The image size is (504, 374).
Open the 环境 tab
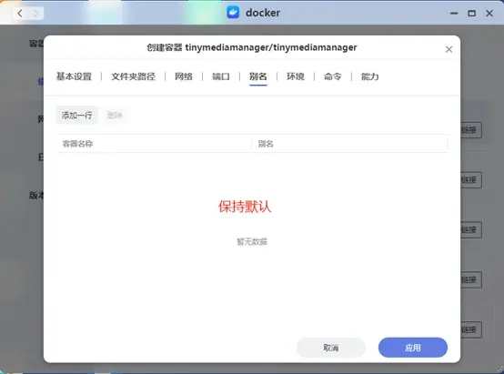(296, 76)
